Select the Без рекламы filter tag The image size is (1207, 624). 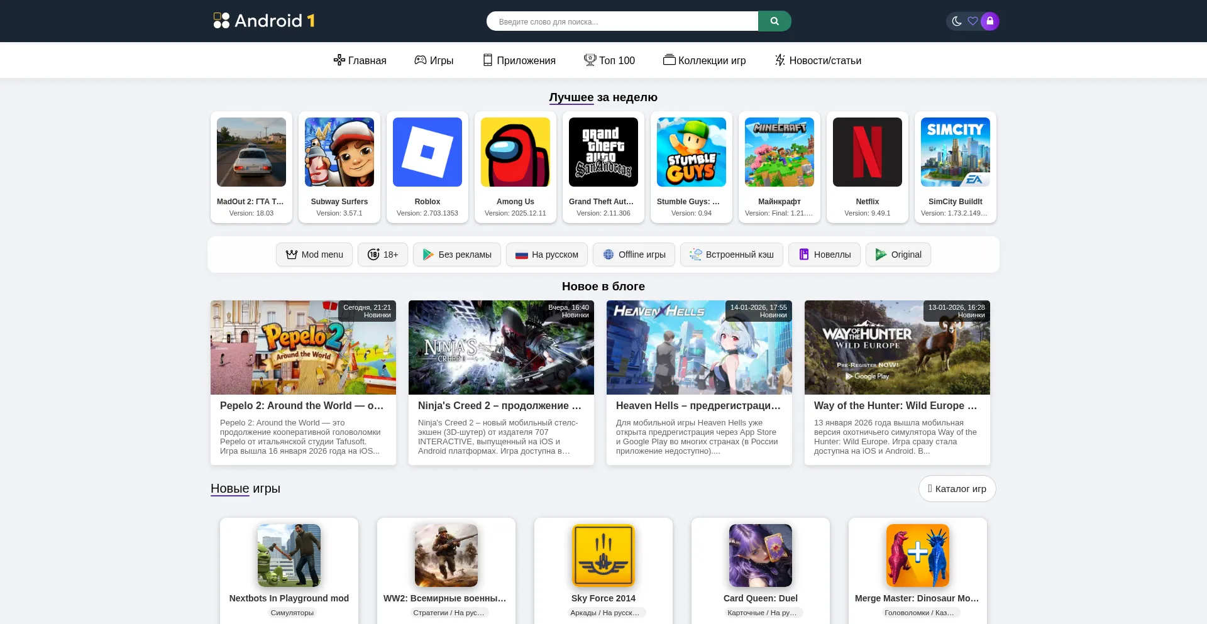coord(457,255)
